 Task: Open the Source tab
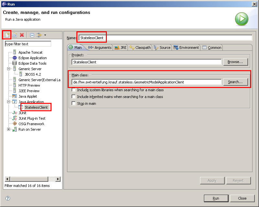(x=162, y=48)
